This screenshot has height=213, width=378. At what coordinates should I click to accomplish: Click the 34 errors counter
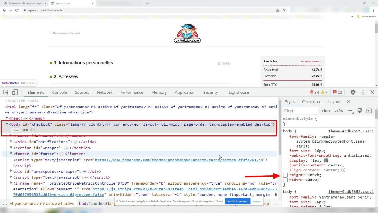coord(314,92)
